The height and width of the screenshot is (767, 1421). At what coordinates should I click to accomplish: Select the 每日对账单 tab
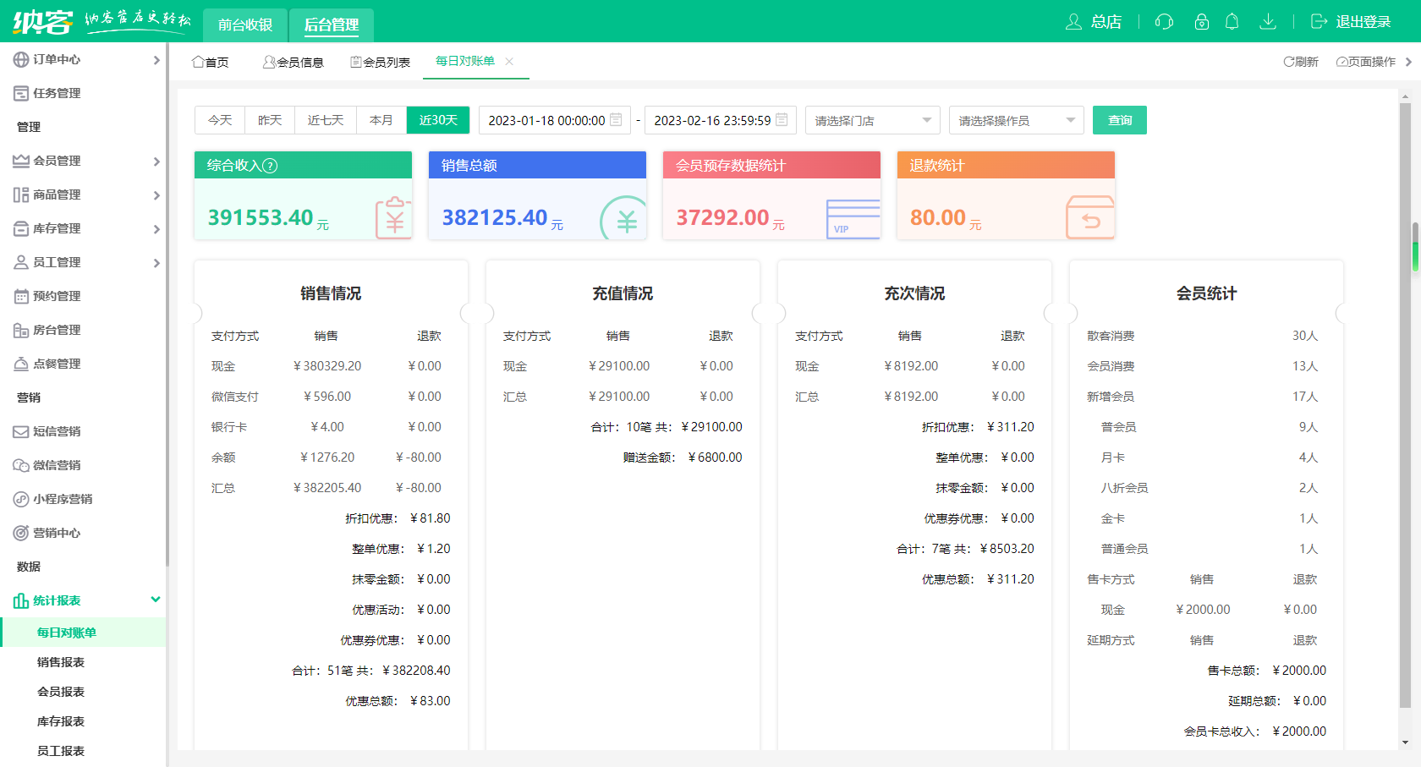click(x=465, y=61)
